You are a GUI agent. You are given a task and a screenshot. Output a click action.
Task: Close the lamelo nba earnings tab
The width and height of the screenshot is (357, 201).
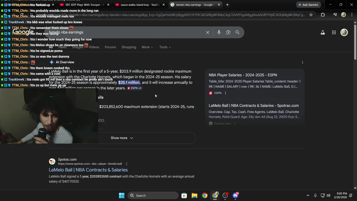(x=219, y=5)
